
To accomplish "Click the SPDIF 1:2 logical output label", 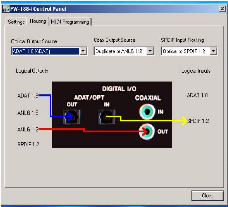I will [28, 145].
